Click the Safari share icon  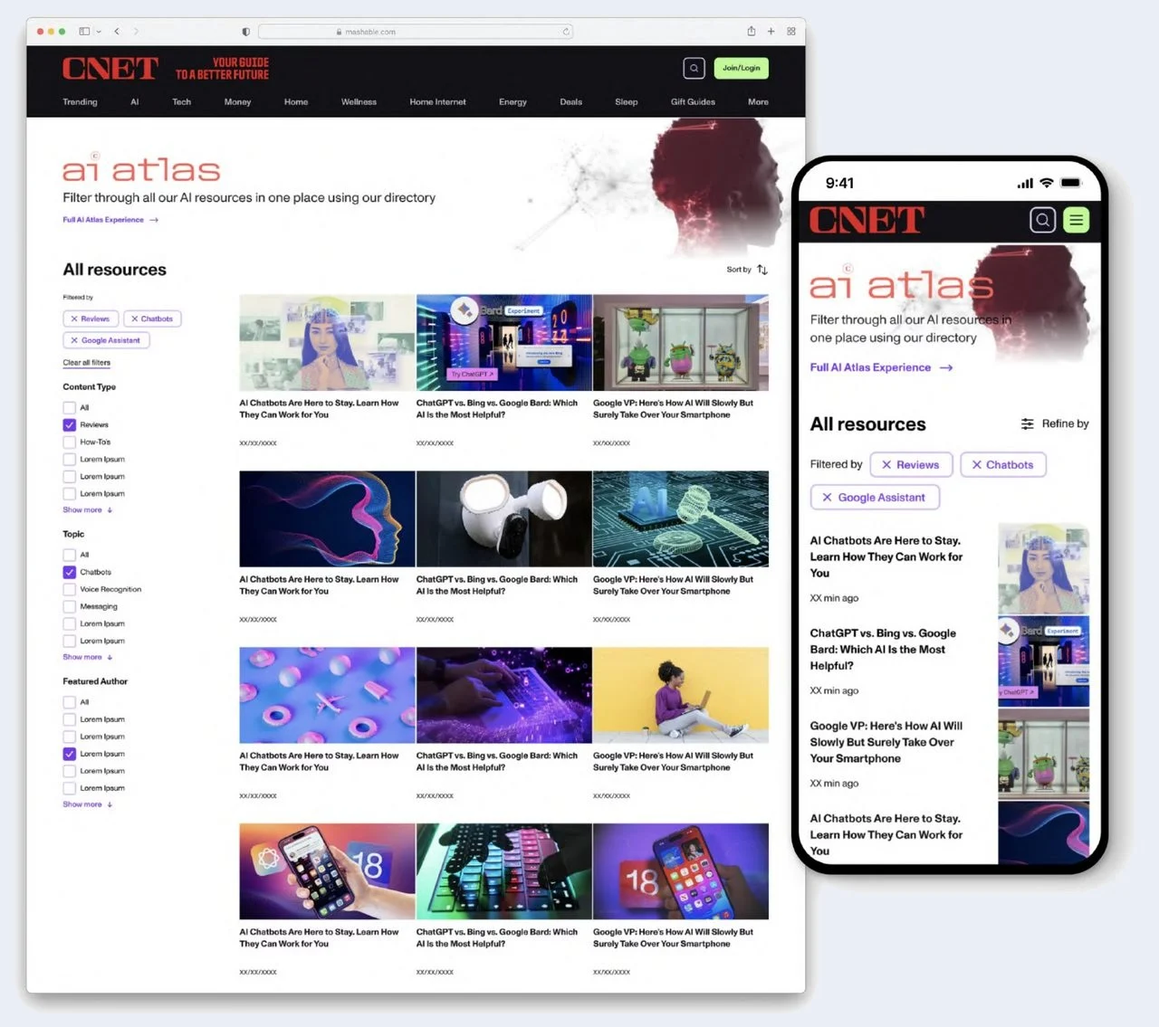(x=752, y=31)
